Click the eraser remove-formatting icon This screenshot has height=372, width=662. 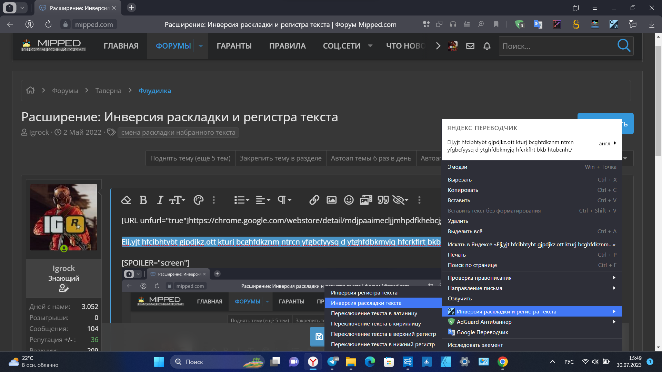pyautogui.click(x=126, y=200)
